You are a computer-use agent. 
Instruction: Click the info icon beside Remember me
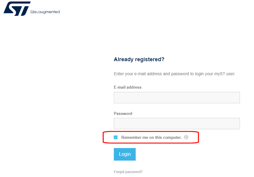coord(186,137)
